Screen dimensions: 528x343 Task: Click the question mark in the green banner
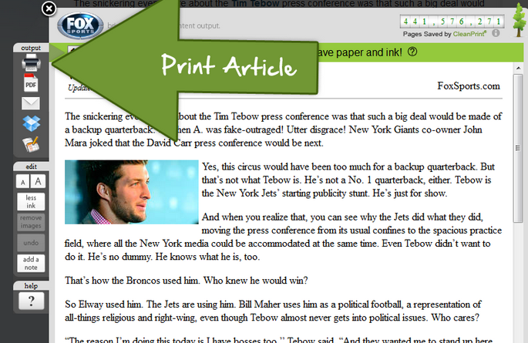pyautogui.click(x=412, y=52)
